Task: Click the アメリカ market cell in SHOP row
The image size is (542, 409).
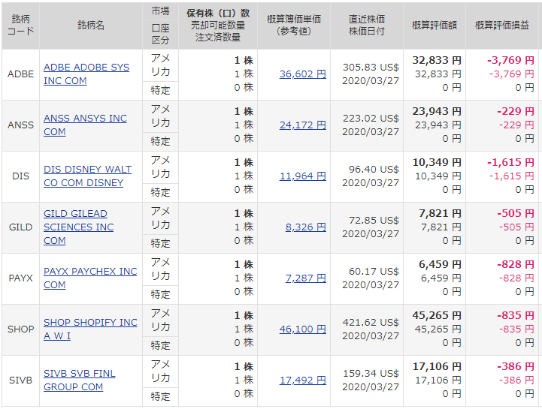Action: tap(160, 320)
